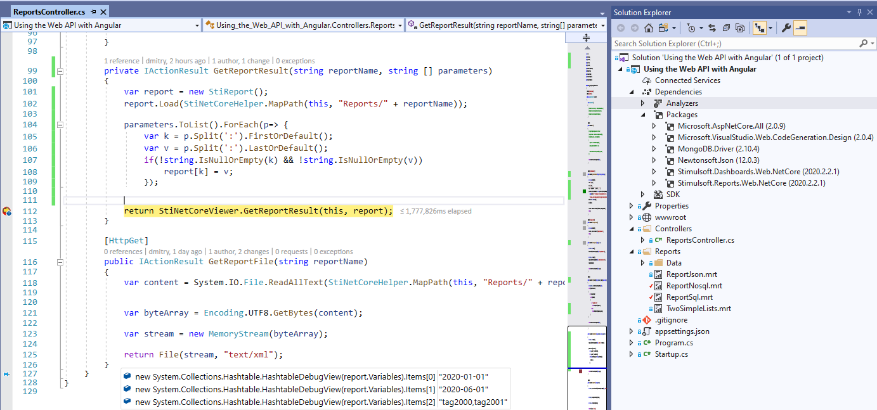Select Stimulsoft.Dashboards.Web.NetCore package
This screenshot has height=410, width=877.
click(758, 172)
